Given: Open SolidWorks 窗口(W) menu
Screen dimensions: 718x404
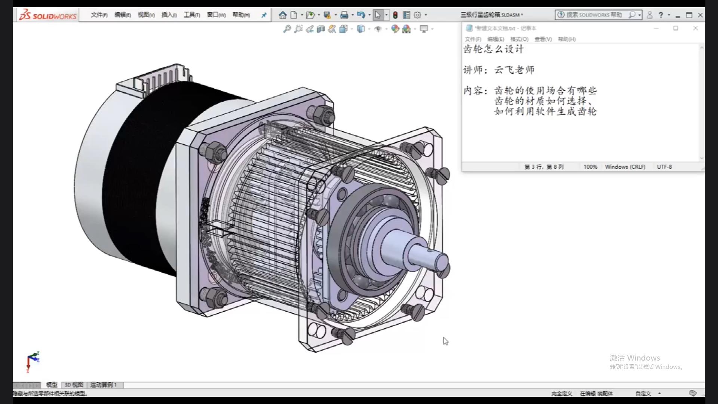Looking at the screenshot, I should [x=216, y=15].
